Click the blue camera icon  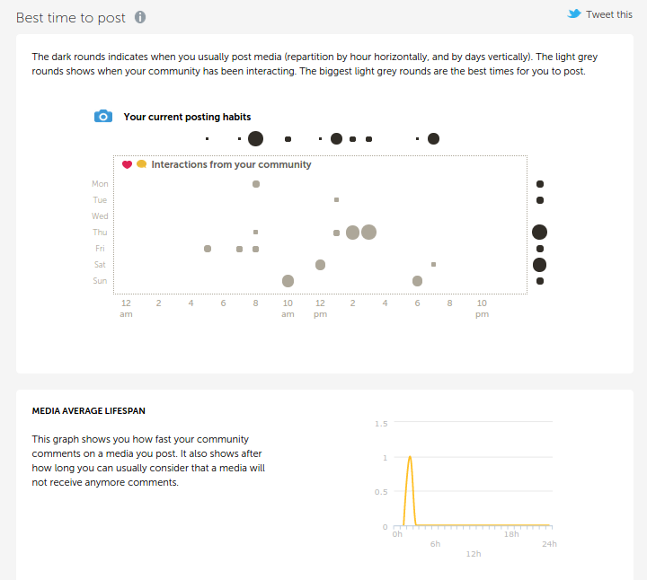(103, 117)
